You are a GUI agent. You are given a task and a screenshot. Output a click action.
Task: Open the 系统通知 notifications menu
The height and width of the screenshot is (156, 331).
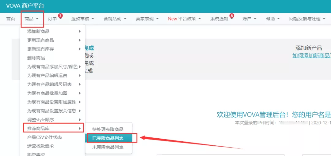[x=222, y=19]
